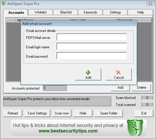The image size is (156, 139).
Task: Select the Help tab
Action: (140, 12)
